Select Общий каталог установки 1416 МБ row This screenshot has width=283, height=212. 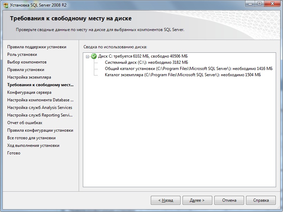188,69
